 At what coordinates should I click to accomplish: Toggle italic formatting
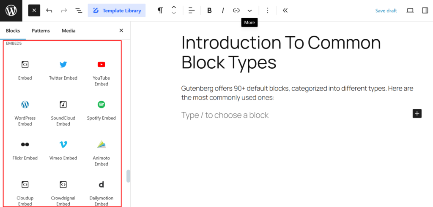pyautogui.click(x=222, y=11)
